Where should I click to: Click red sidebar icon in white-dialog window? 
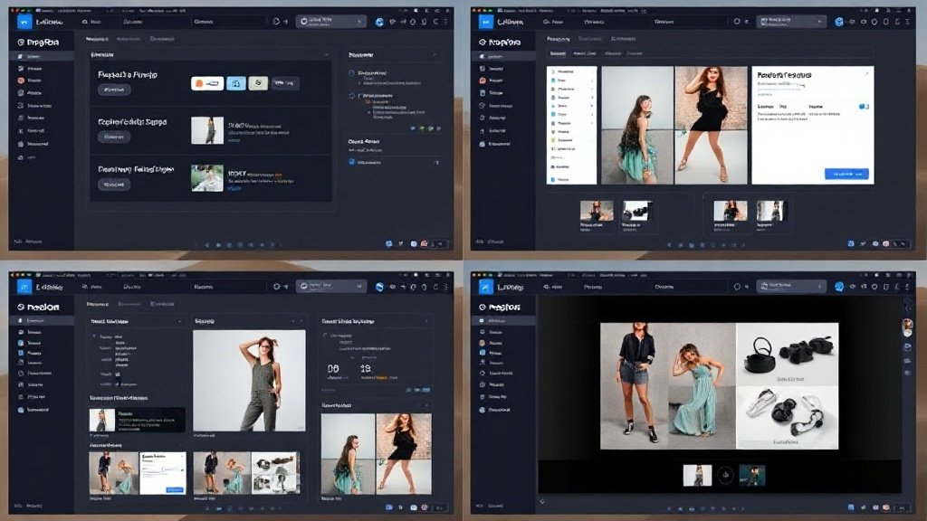point(483,81)
